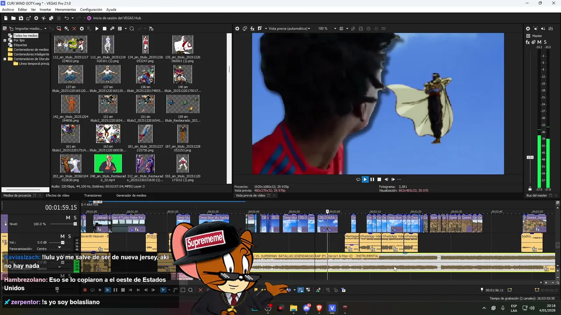Screen dimensions: 561x315
Task: Create a new project with the New icon
Action: 6,18
